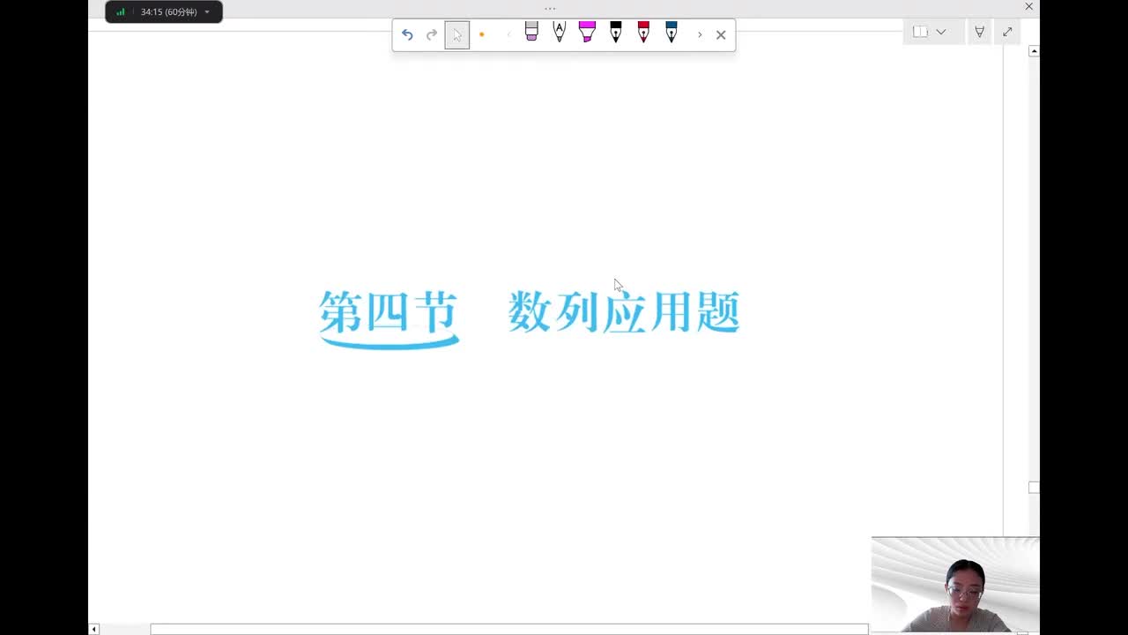Click the vertical scrollbar up arrow
Viewport: 1128px width, 635px height.
tap(1034, 51)
